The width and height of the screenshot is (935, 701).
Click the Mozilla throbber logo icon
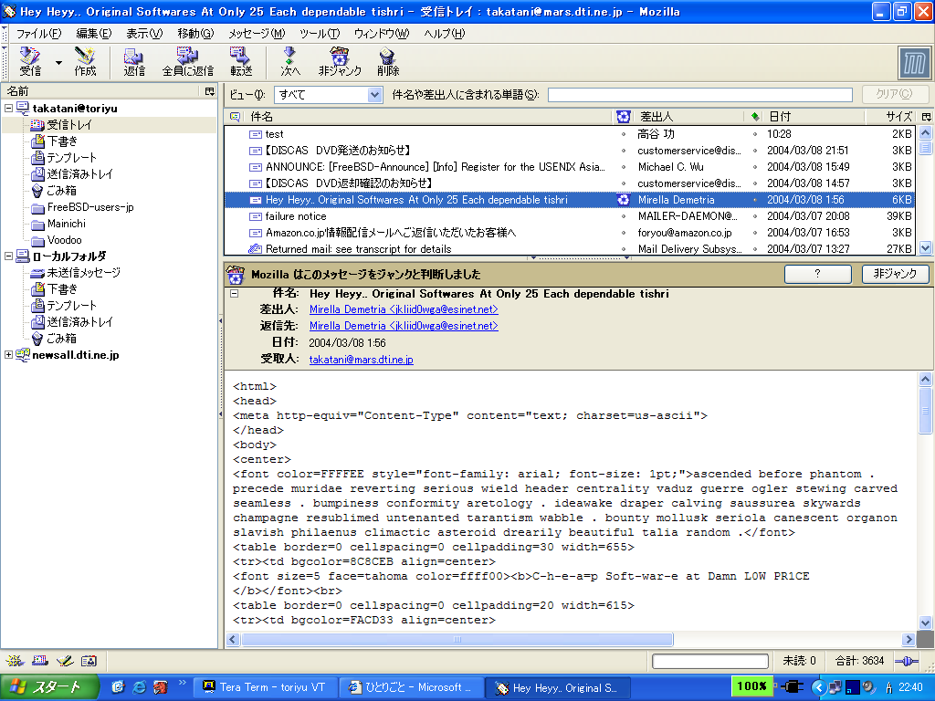click(914, 63)
